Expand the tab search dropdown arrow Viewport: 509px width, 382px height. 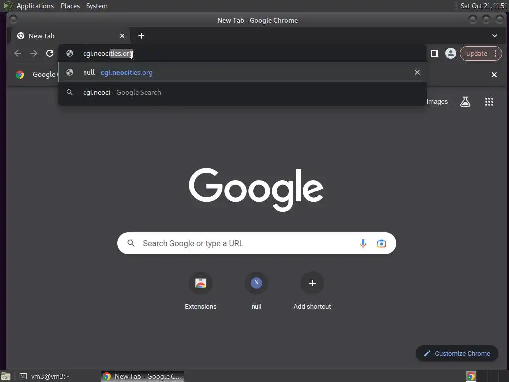495,36
